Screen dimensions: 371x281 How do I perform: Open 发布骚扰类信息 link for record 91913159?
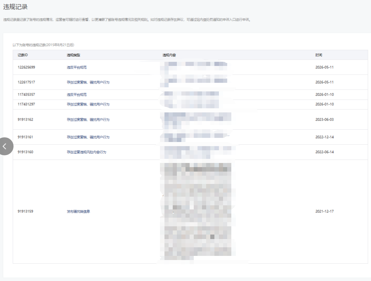(x=78, y=211)
